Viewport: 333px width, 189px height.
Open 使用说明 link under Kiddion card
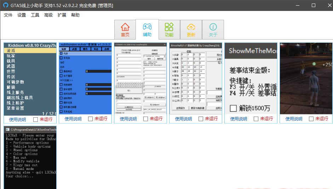click(17, 119)
